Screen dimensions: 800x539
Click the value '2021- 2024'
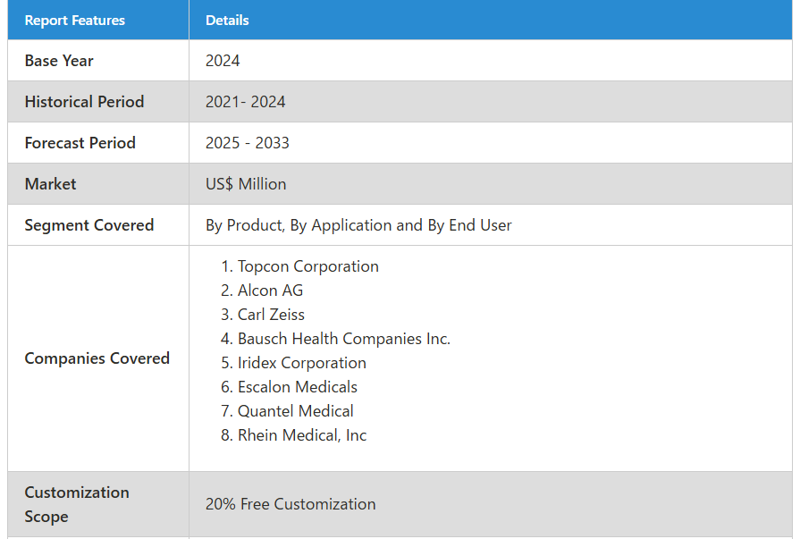pos(246,102)
